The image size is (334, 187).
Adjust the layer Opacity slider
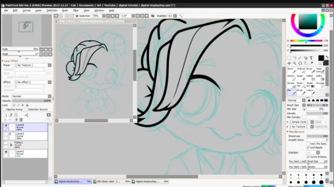click(x=32, y=101)
